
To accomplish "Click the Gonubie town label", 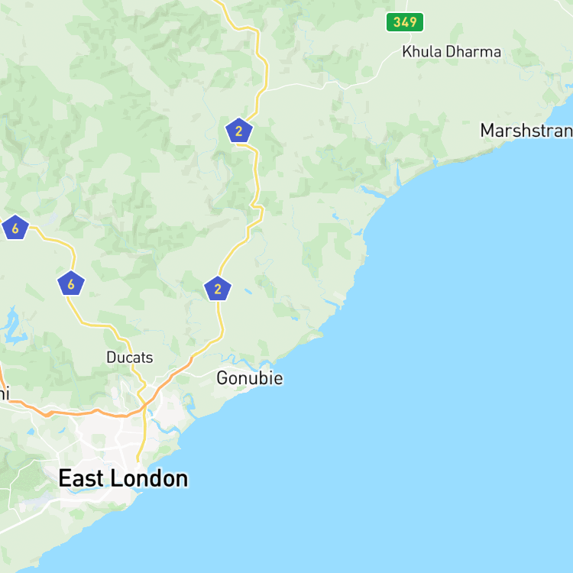I will click(250, 378).
